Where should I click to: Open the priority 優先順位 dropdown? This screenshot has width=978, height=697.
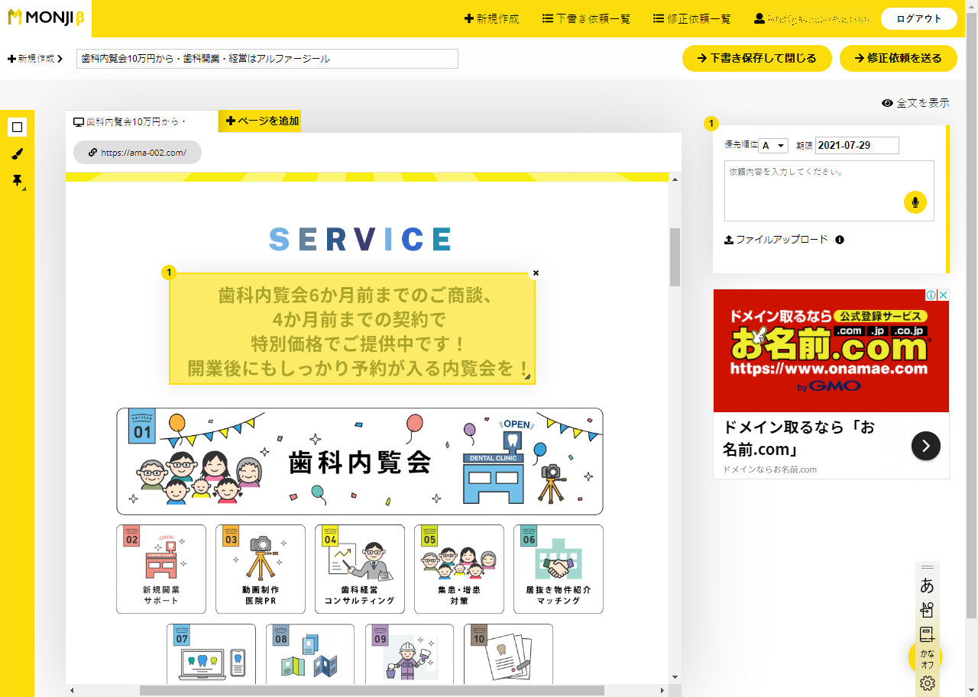point(772,146)
